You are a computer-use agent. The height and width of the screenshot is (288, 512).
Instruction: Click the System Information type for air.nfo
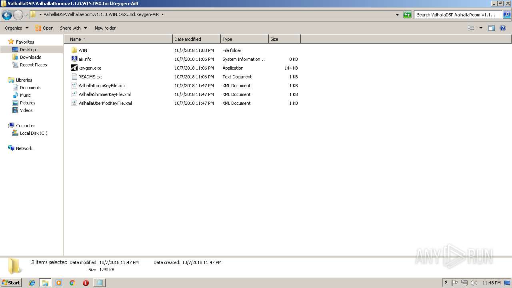tap(244, 59)
